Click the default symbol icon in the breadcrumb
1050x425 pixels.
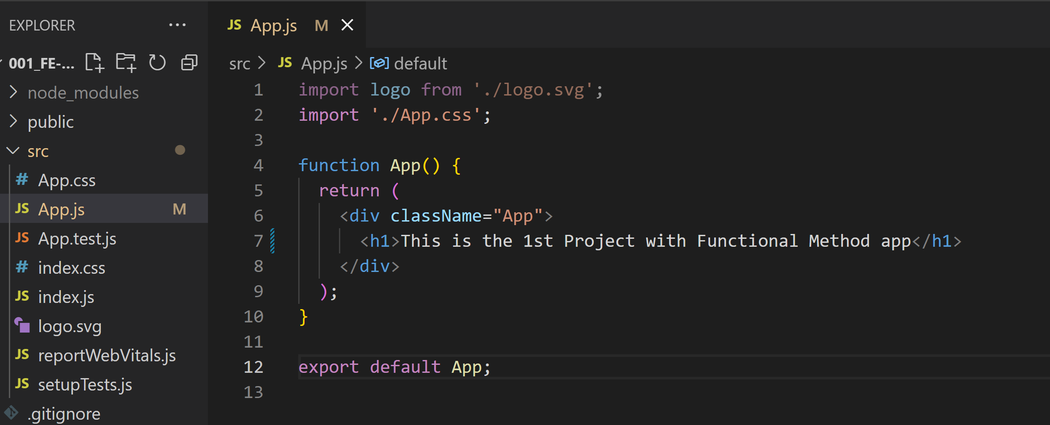pos(378,63)
